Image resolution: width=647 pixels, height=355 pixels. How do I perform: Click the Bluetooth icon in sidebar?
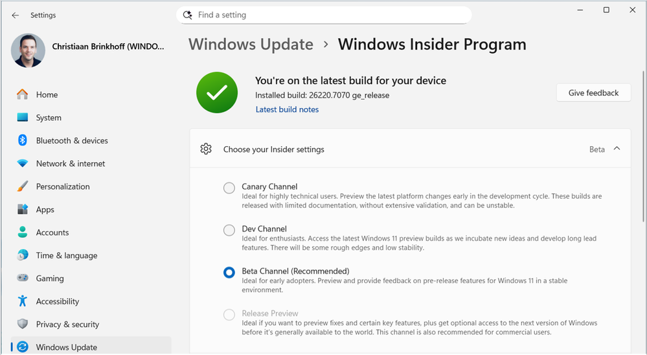click(x=22, y=140)
